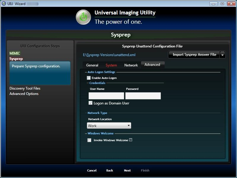Go Back to the previous step
The image size is (237, 178).
point(110,170)
